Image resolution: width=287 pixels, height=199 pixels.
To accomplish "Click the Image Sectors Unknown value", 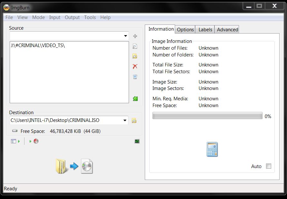I will click(x=208, y=88).
